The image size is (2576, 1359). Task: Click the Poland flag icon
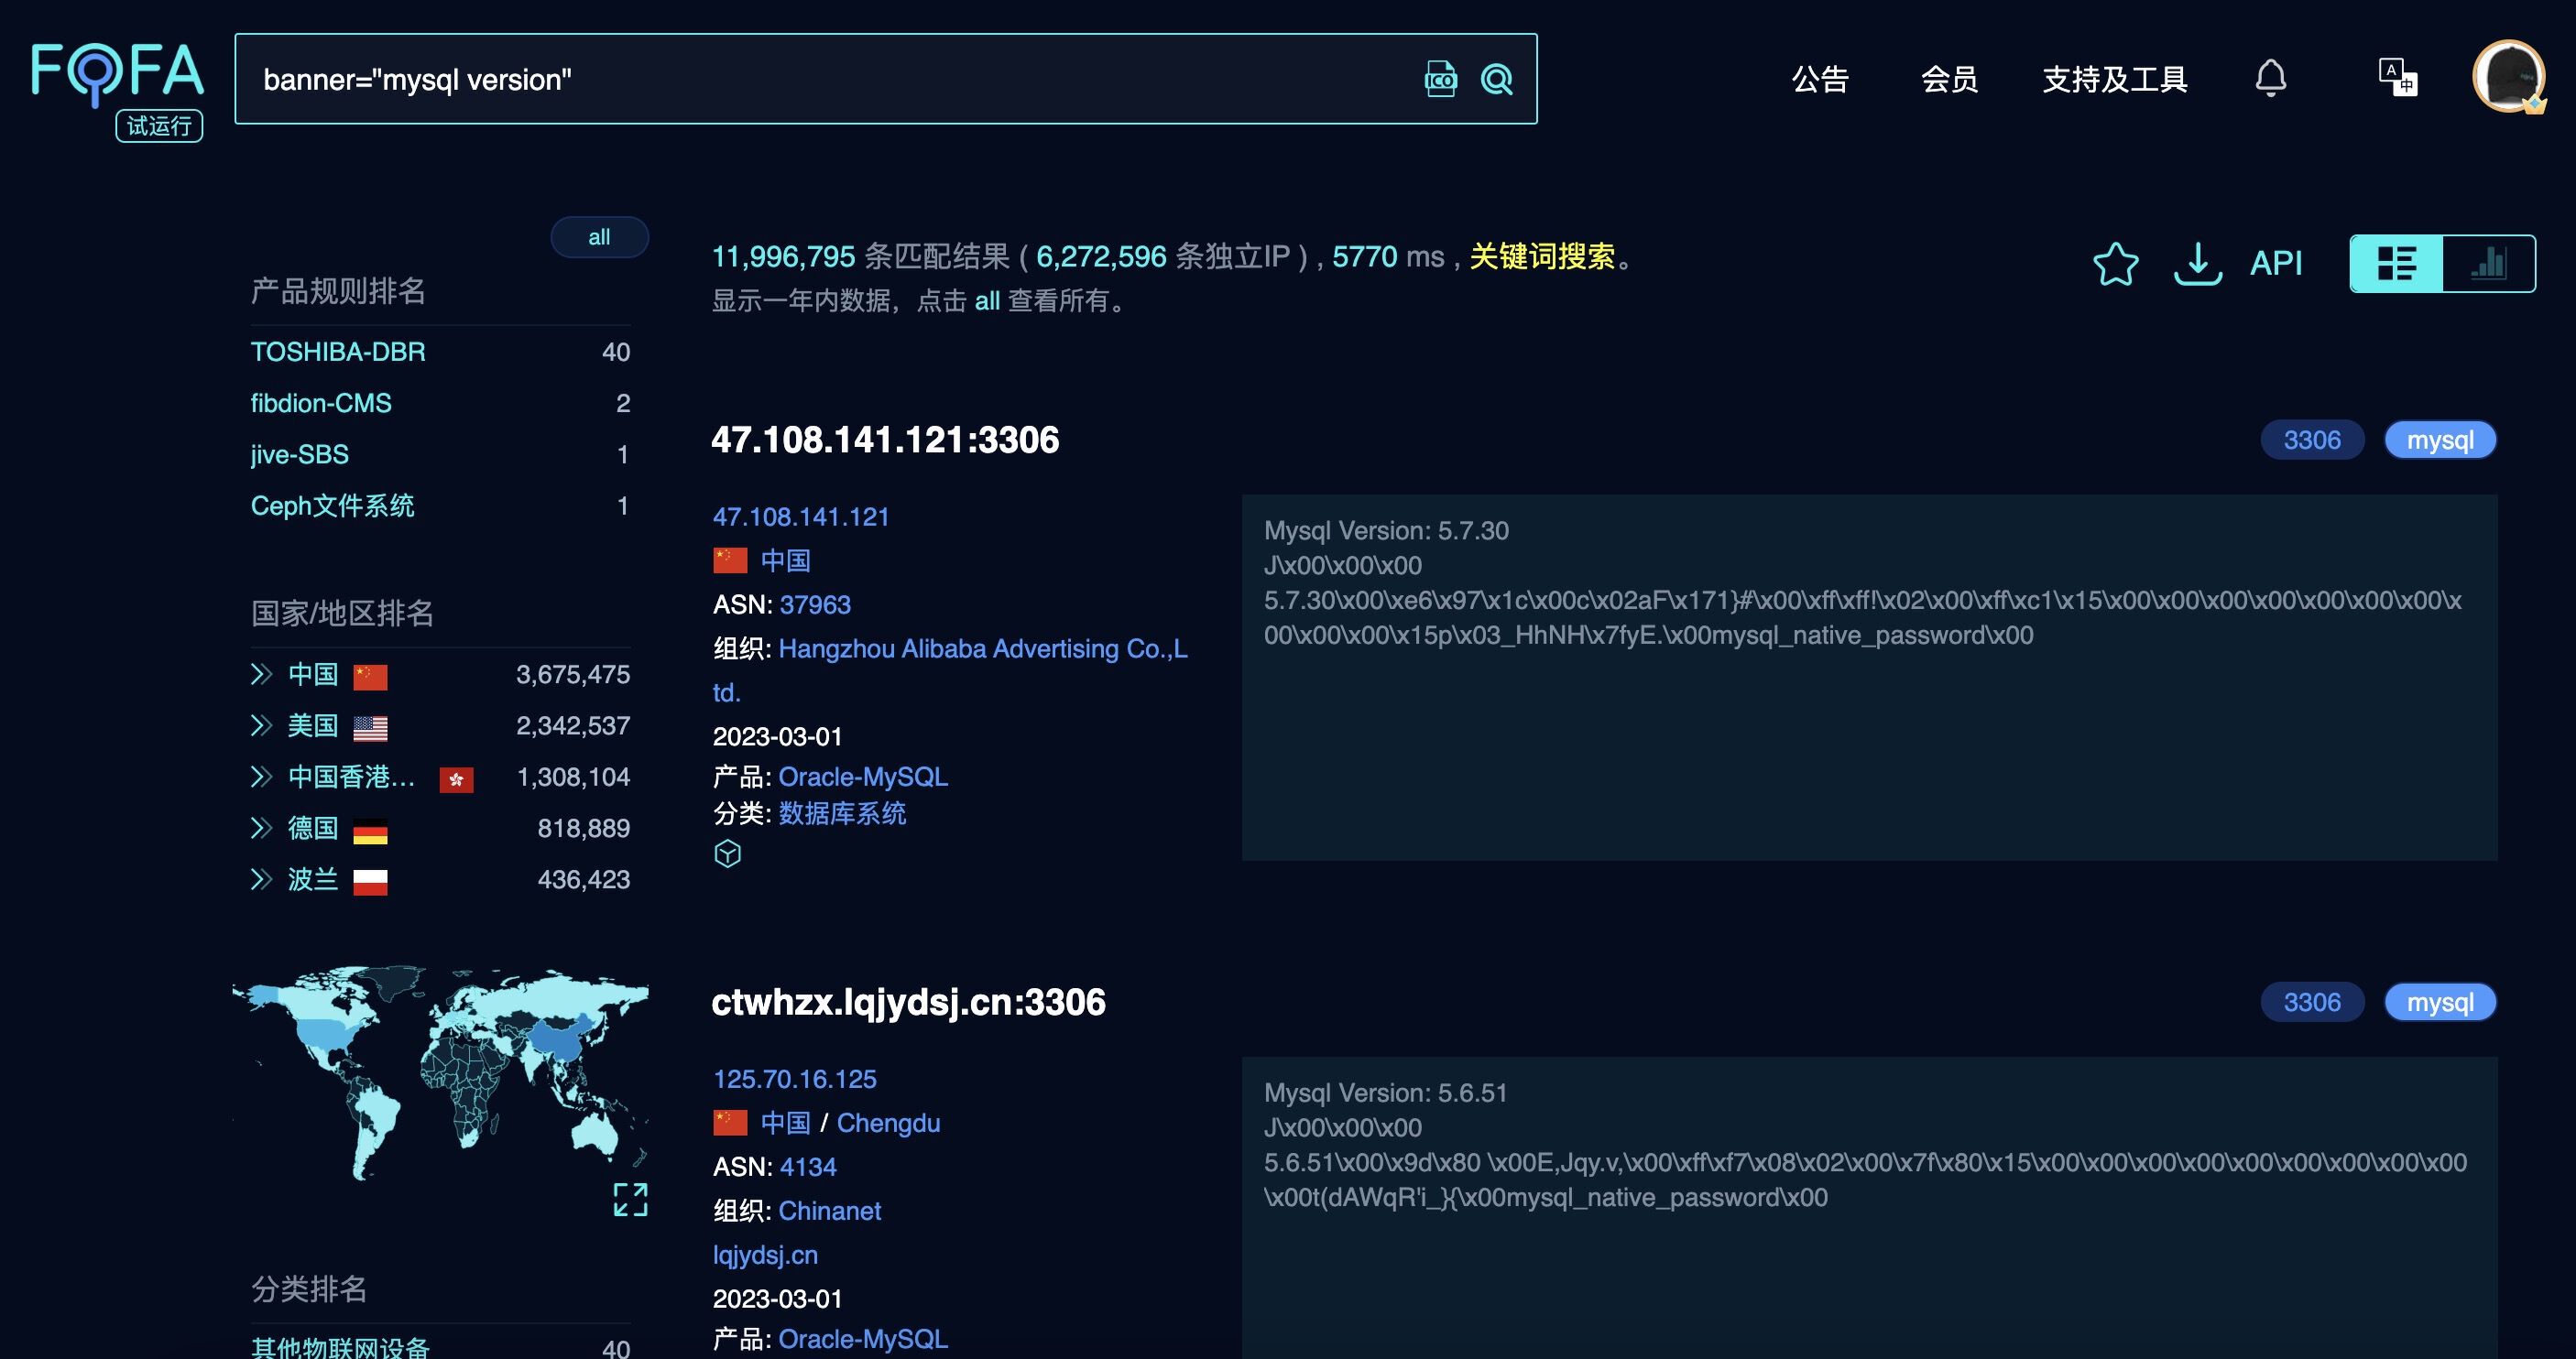tap(370, 881)
